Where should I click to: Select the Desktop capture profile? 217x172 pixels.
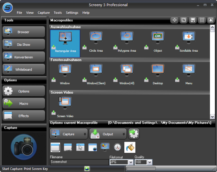pyautogui.click(x=158, y=75)
